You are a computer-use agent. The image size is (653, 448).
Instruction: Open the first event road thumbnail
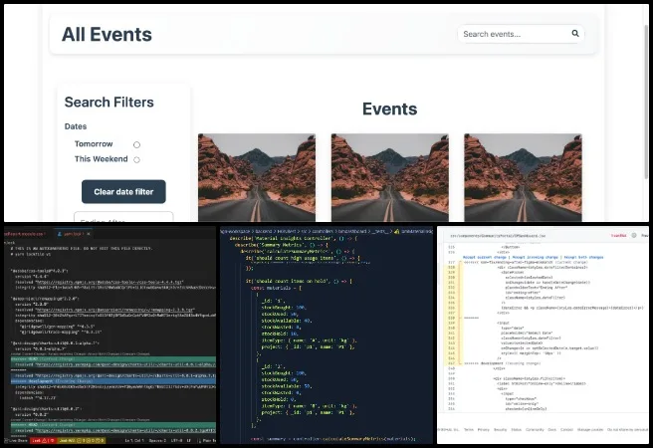[248, 177]
